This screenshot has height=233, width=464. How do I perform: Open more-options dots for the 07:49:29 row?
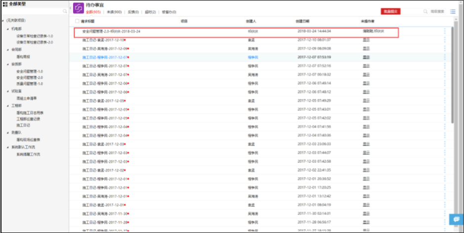click(444, 100)
